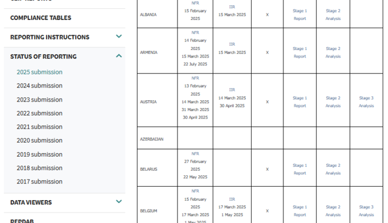Click Austria's 31 March 2025 NFR date
Viewport: 388px width, 223px height.
click(x=195, y=109)
